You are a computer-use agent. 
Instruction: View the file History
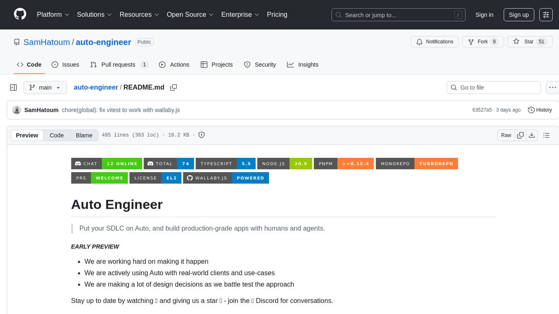pyautogui.click(x=540, y=110)
